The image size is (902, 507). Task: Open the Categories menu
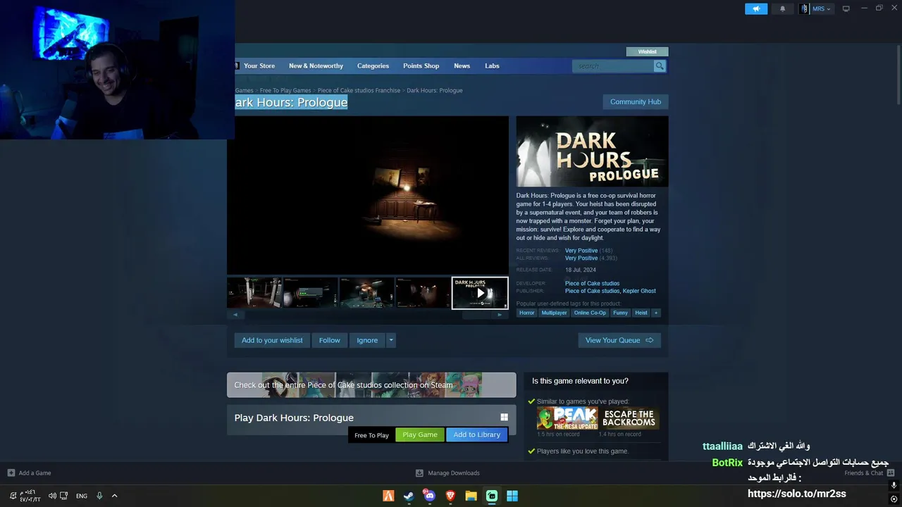click(x=373, y=66)
